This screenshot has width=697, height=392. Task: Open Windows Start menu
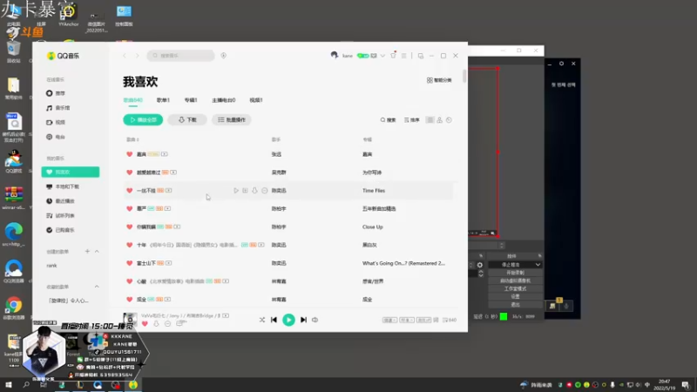click(8, 385)
